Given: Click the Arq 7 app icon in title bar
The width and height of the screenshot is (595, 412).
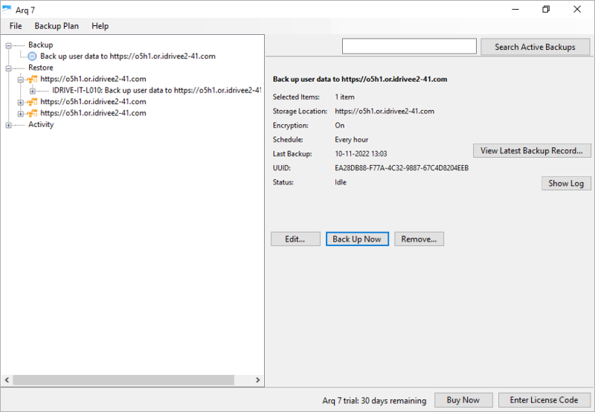Looking at the screenshot, I should (7, 10).
